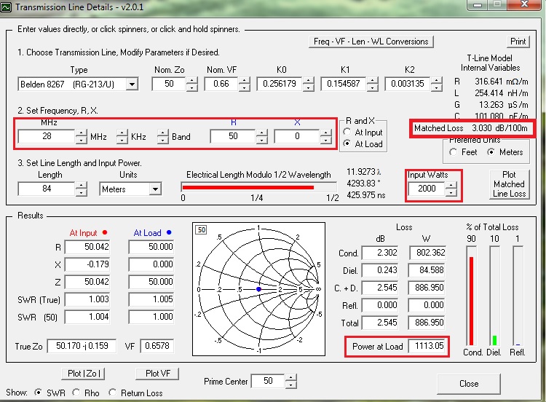Click Plot Matched Line Loss button
The image size is (546, 402).
coord(509,184)
